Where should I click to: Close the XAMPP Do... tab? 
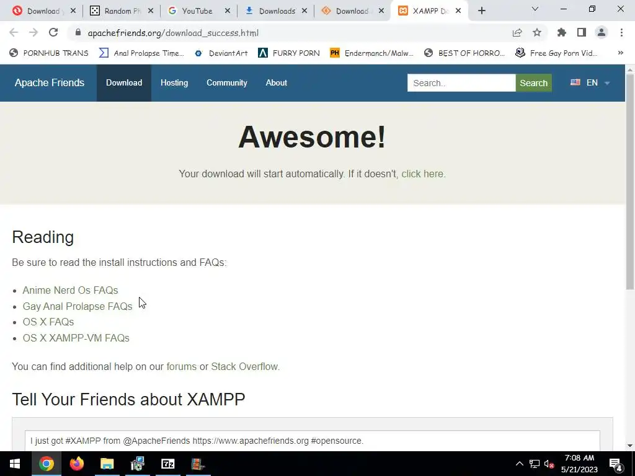pyautogui.click(x=458, y=11)
